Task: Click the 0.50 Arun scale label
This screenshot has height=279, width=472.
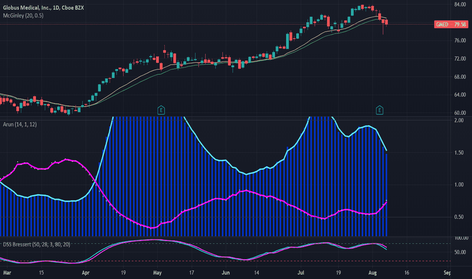Action: (x=459, y=217)
